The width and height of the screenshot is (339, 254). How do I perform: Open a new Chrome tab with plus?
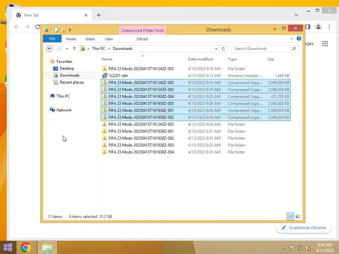(99, 15)
